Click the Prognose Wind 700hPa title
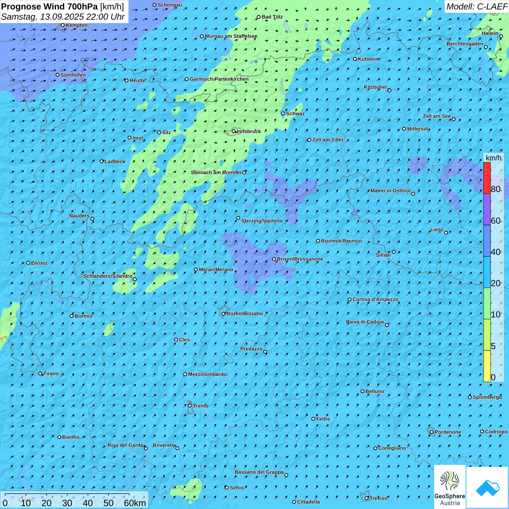The width and height of the screenshot is (509, 509). (x=49, y=7)
